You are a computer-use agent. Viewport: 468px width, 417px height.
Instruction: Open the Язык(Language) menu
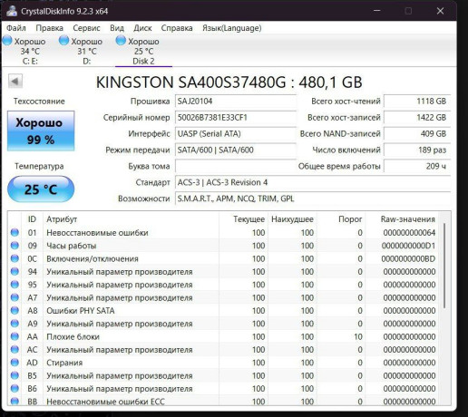tap(232, 28)
